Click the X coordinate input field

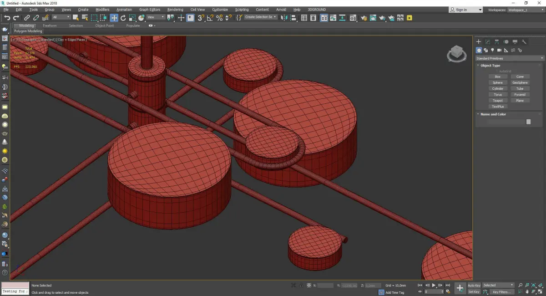click(325, 286)
